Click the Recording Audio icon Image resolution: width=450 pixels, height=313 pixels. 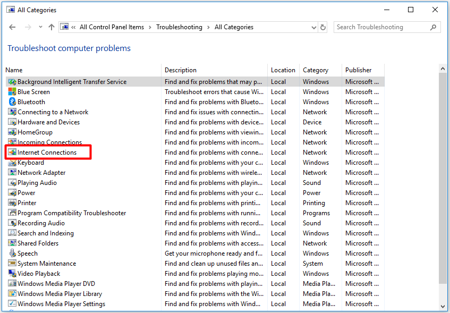pos(12,223)
